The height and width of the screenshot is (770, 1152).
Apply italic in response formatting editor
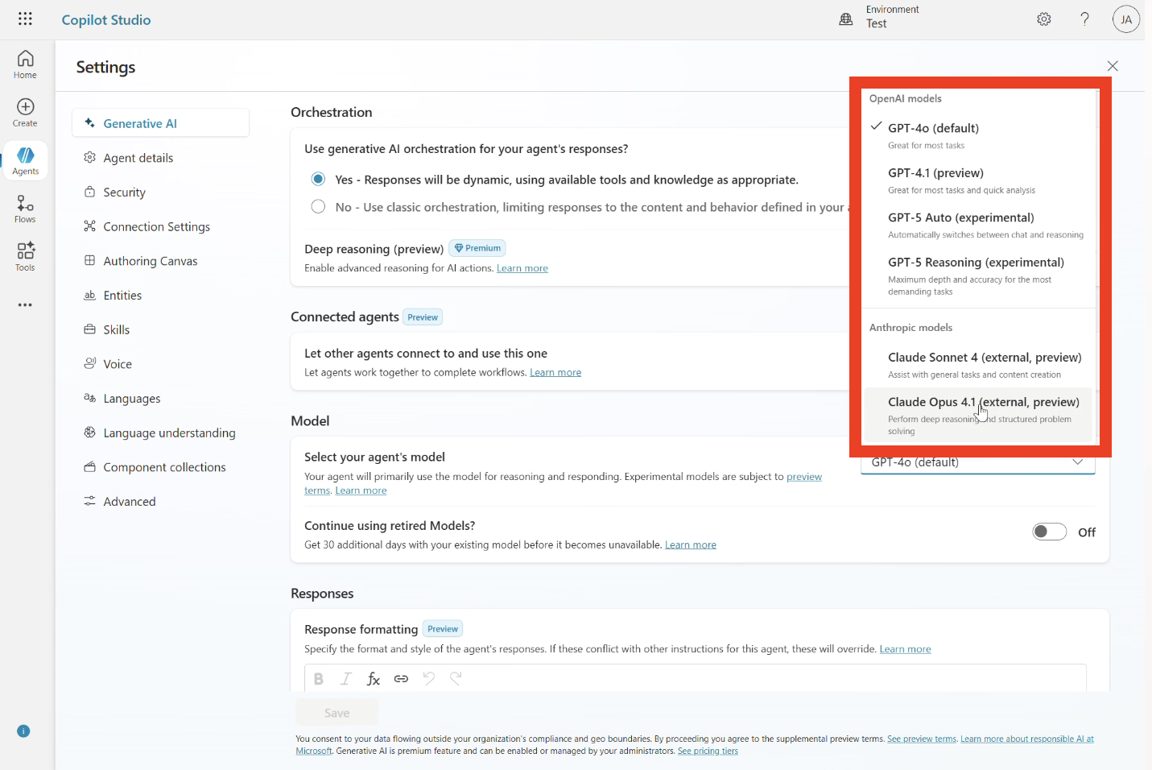346,679
